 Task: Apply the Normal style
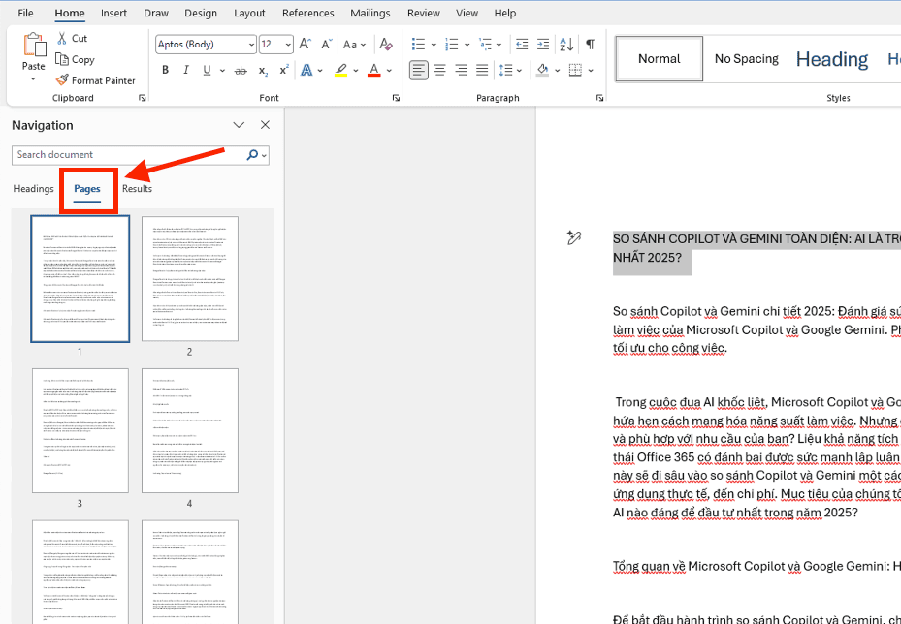tap(660, 58)
